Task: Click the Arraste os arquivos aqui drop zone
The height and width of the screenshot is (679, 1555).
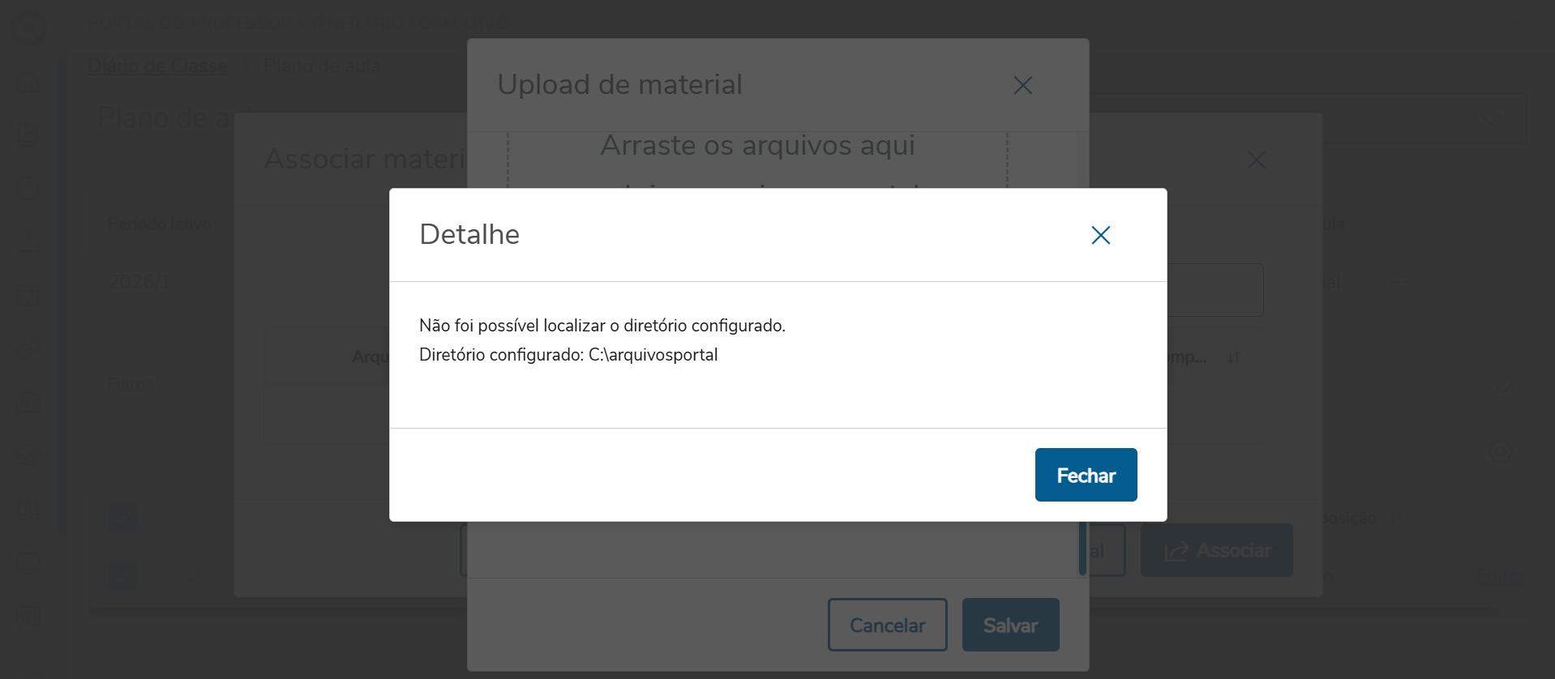Action: point(757,160)
